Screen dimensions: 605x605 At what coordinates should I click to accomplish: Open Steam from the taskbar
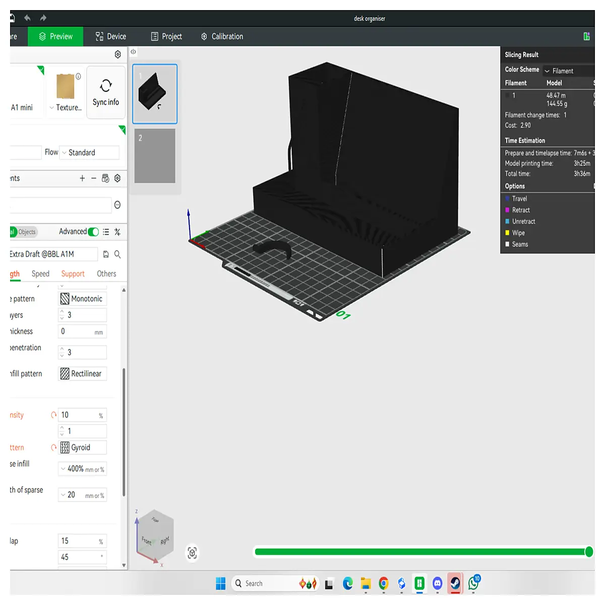click(x=455, y=583)
